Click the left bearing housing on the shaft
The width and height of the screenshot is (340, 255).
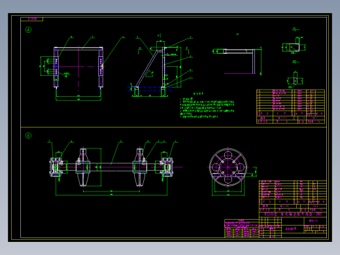[x=56, y=167]
